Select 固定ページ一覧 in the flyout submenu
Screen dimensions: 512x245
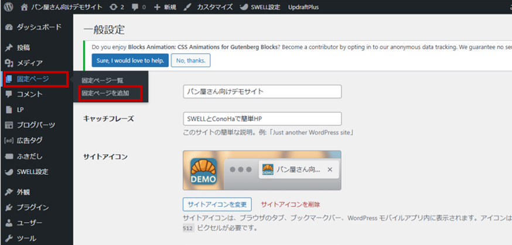(103, 80)
